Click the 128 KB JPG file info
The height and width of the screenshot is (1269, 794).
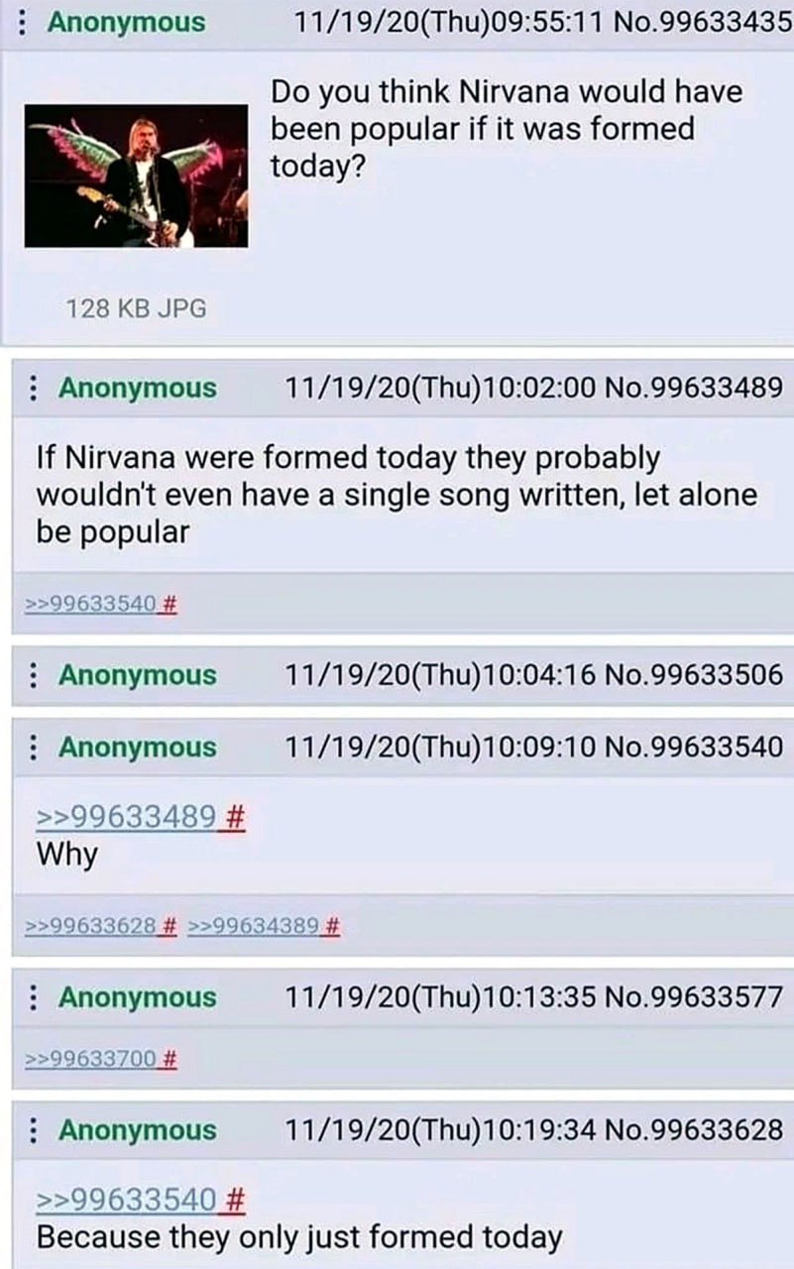pos(137,308)
